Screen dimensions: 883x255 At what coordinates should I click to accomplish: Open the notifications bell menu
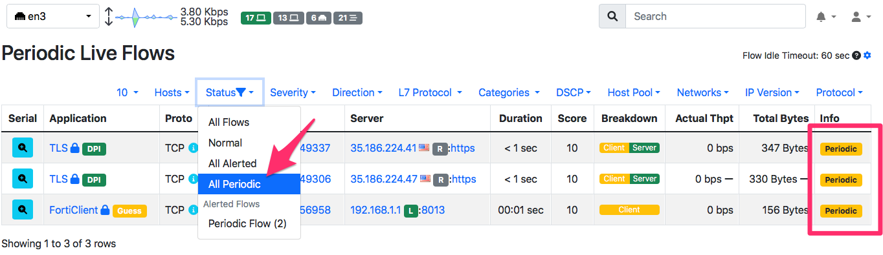tap(825, 17)
